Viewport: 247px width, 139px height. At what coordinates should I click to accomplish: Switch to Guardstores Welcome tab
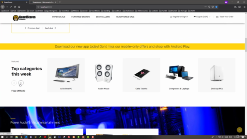point(43,2)
